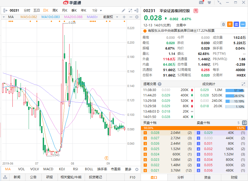Switch to the 周K weekly chart tab
Viewport: 248px width, 181px height.
pyautogui.click(x=55, y=11)
